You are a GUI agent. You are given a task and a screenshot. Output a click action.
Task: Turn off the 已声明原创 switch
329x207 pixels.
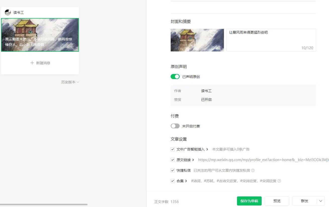(x=175, y=77)
